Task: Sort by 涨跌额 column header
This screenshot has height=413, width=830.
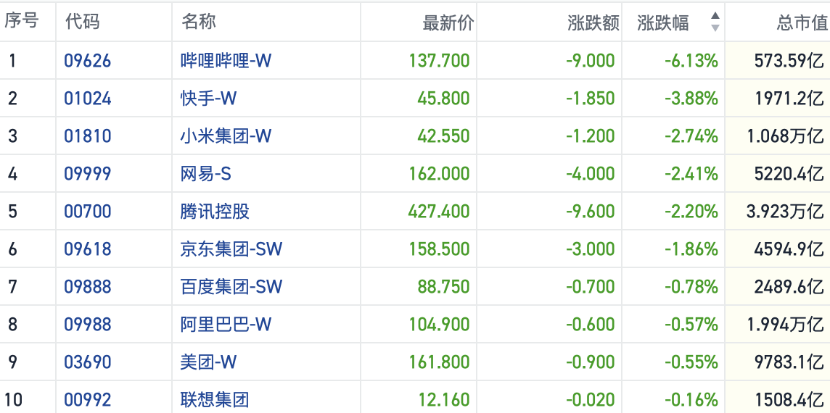Action: (x=593, y=23)
